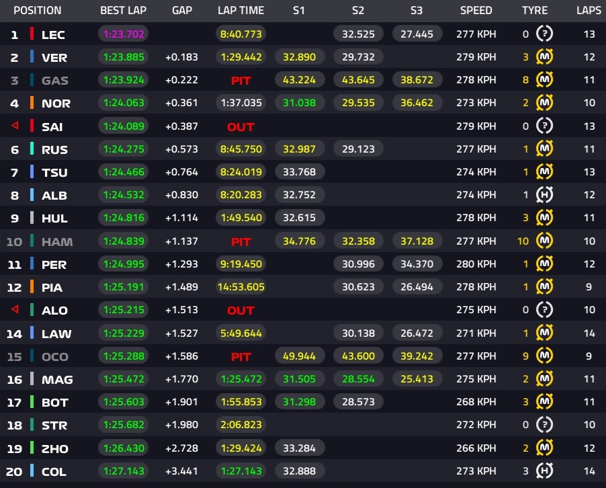Click Verstappen's medium tyre icon
The height and width of the screenshot is (488, 606).
(x=544, y=57)
